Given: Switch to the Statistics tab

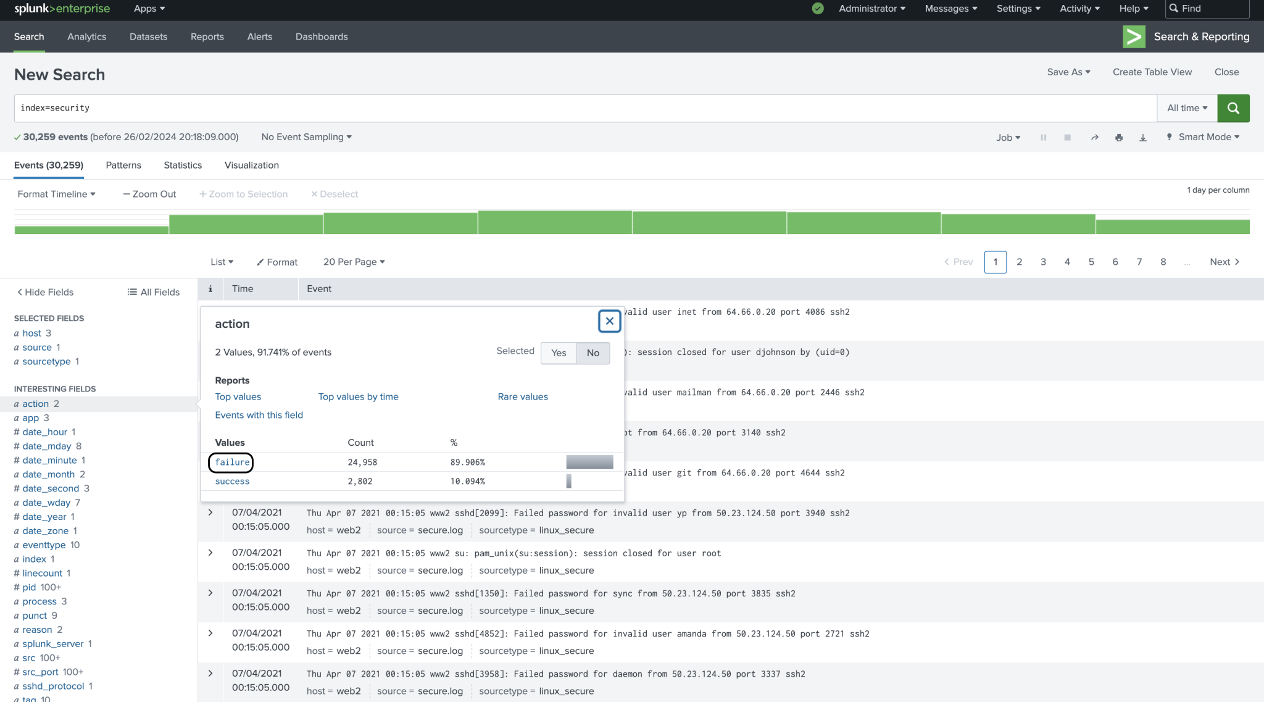Looking at the screenshot, I should pos(182,165).
